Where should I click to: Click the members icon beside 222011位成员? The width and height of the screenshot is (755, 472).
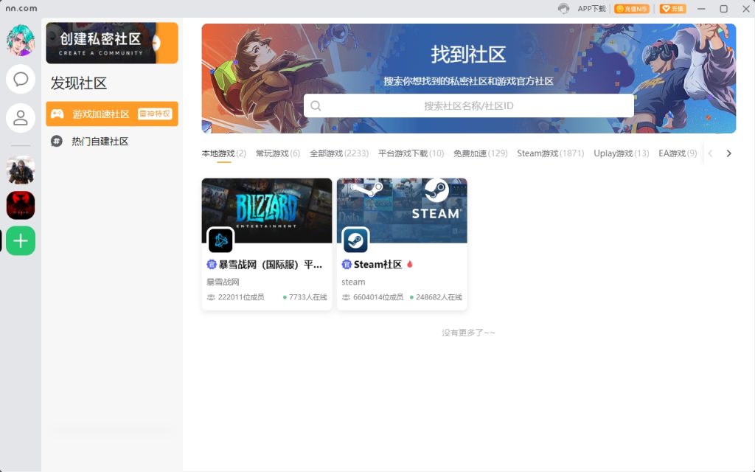click(211, 297)
